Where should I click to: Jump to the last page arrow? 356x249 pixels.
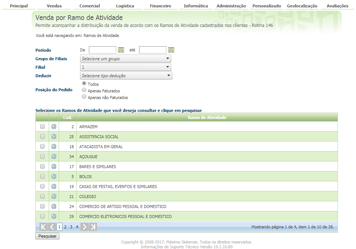point(93,227)
